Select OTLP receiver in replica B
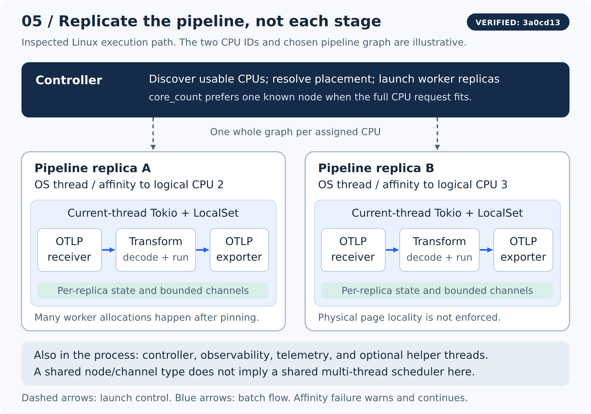Image resolution: width=591 pixels, height=414 pixels. [x=353, y=250]
